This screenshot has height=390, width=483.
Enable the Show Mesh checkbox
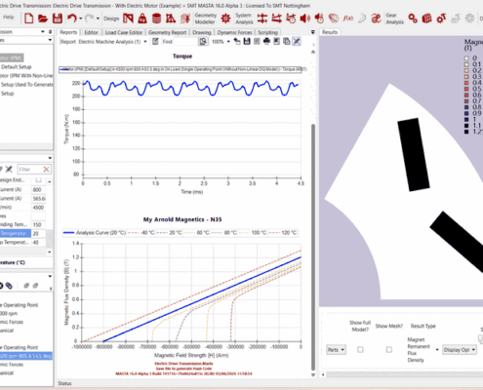pos(389,350)
